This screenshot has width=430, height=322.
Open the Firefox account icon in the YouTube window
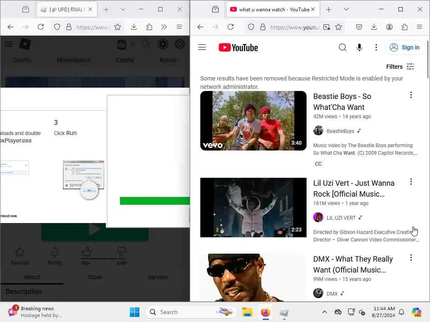pos(389,27)
